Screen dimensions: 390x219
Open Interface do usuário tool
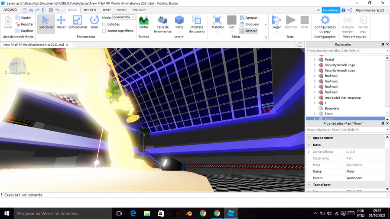tap(197, 24)
